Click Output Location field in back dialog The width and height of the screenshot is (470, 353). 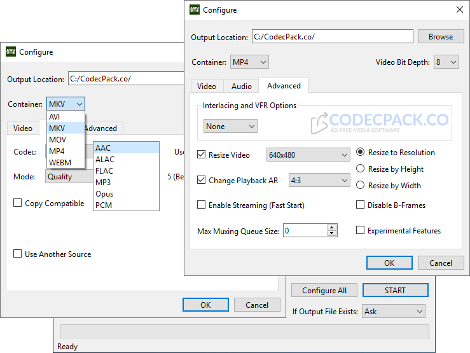126,78
